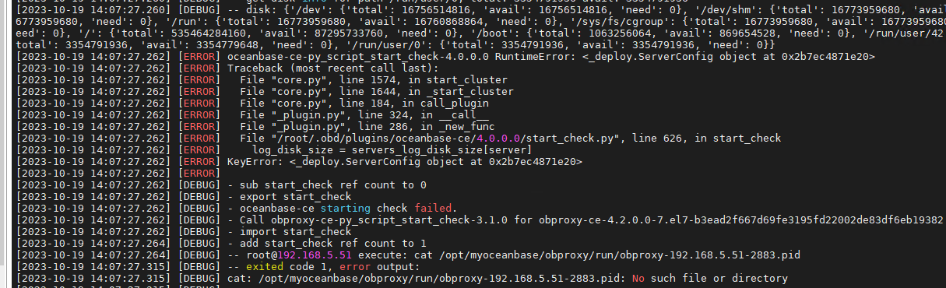946x288 pixels.
Task: Click 'sub start_check ref count to 0' line
Action: click(327, 184)
